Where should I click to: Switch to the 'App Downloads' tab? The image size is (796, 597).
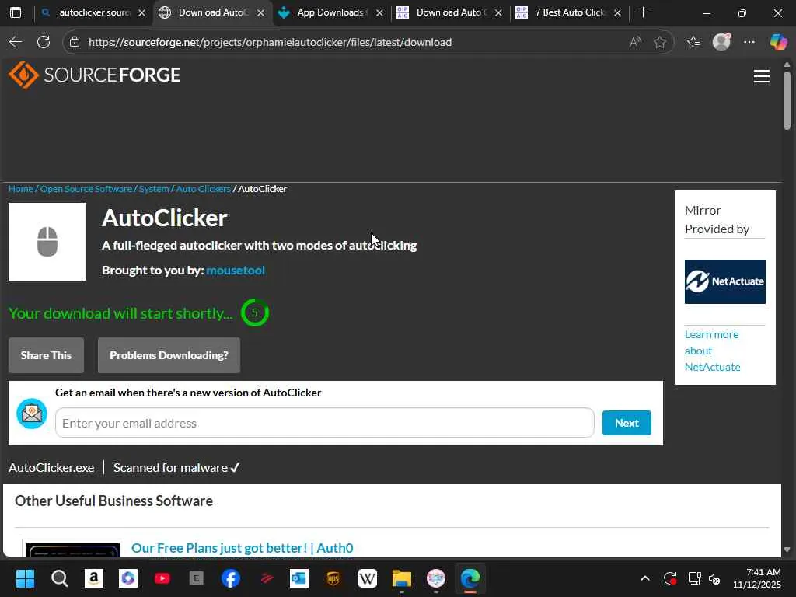tap(330, 12)
